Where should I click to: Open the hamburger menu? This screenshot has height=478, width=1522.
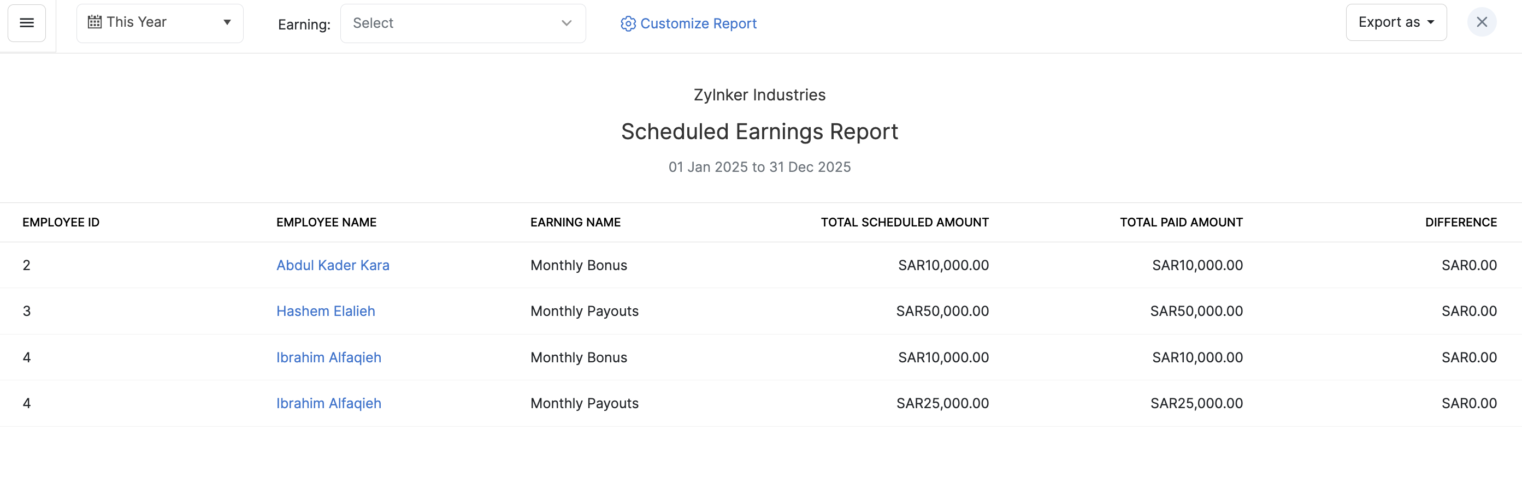coord(27,23)
